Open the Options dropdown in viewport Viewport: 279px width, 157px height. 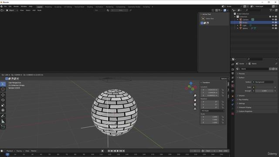225,78
